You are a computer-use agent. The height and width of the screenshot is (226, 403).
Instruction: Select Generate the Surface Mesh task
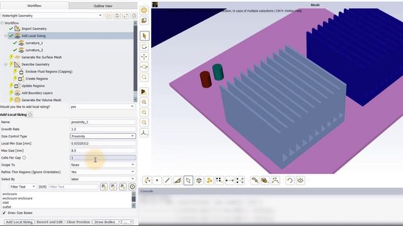42,57
